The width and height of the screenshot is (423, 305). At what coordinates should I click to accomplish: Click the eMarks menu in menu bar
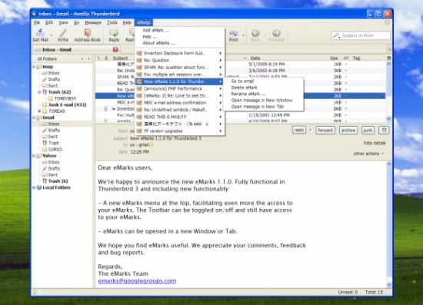tap(144, 22)
